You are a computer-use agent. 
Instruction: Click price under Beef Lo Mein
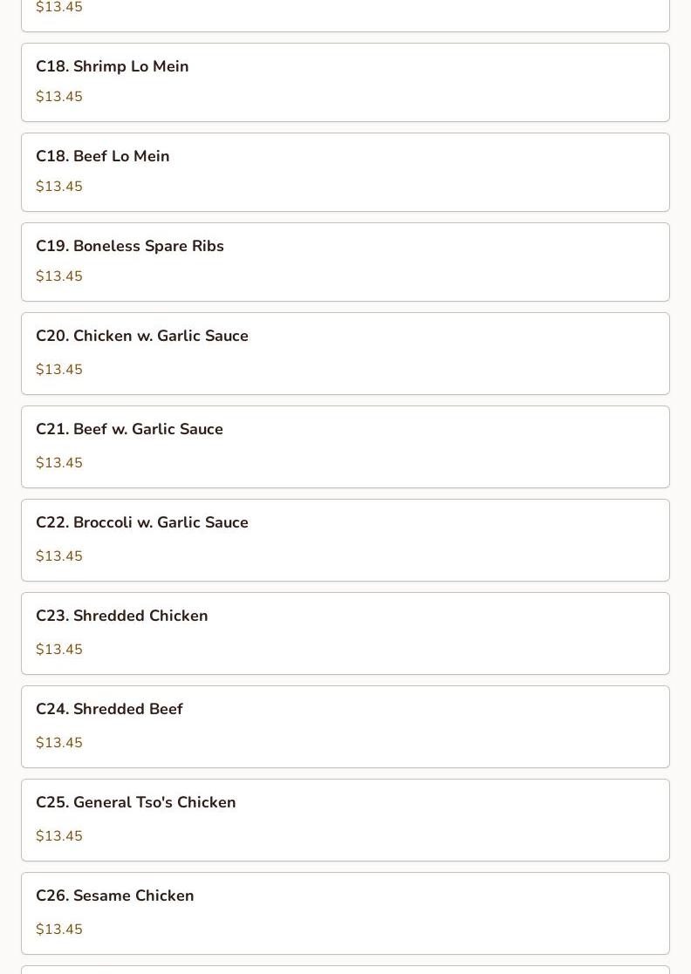coord(59,187)
